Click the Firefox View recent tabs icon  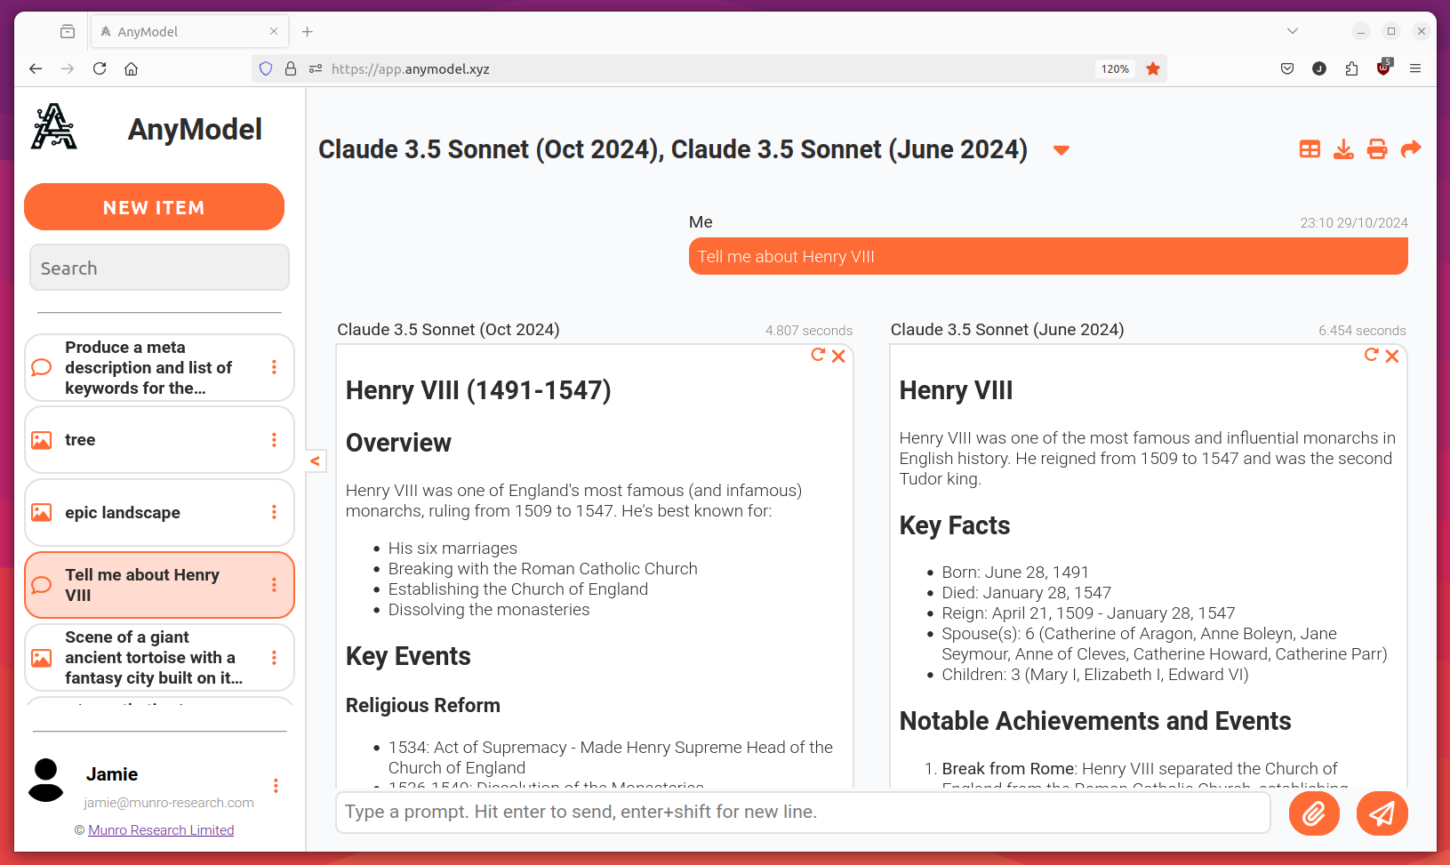[68, 31]
